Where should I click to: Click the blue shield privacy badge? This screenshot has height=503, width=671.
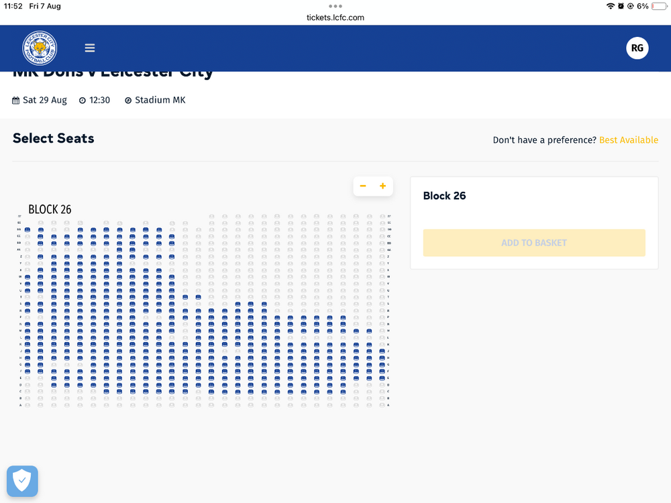tap(22, 481)
